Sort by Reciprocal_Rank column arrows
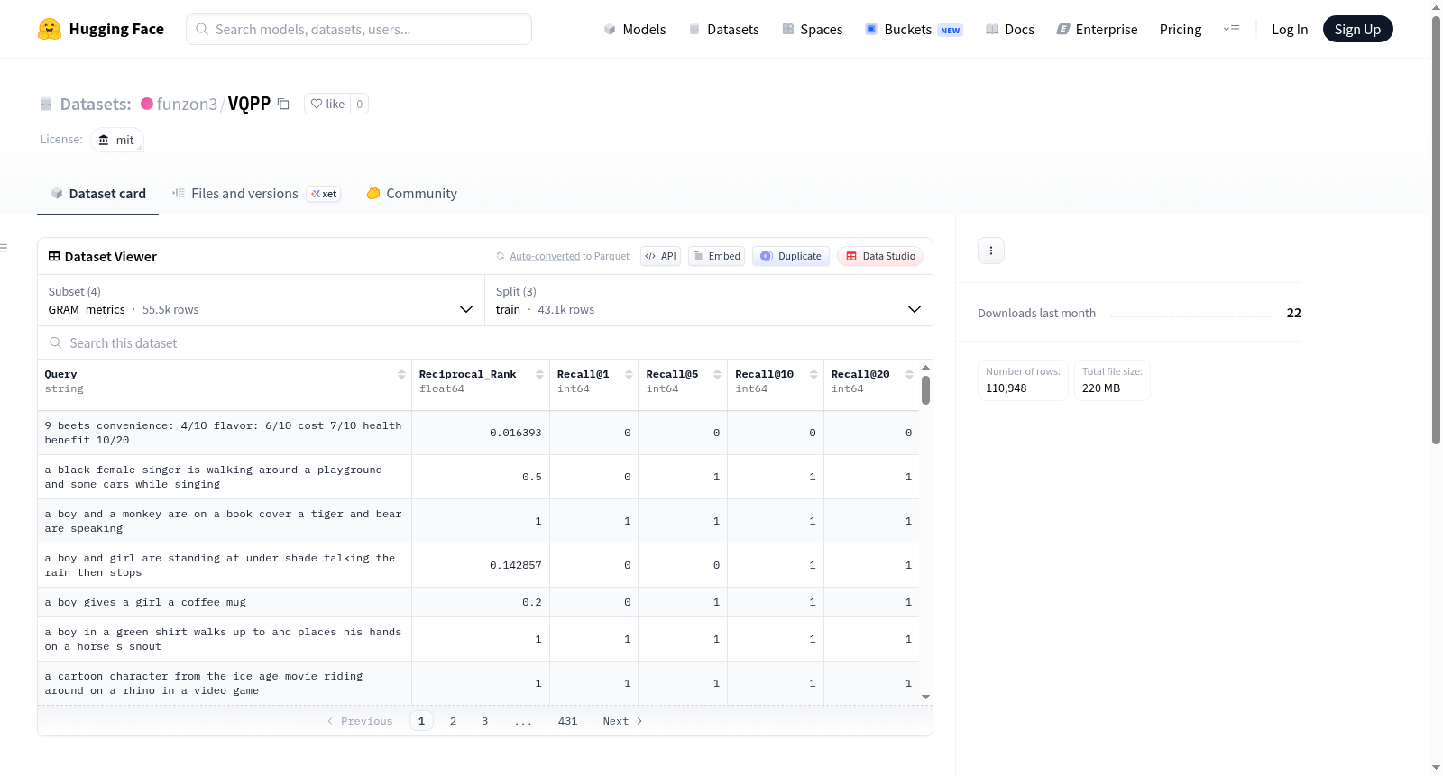 pyautogui.click(x=539, y=374)
